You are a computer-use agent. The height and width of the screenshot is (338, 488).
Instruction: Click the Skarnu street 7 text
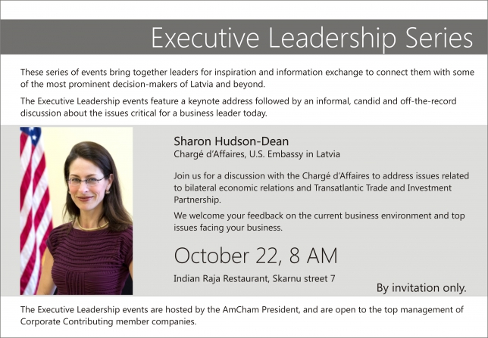point(304,278)
